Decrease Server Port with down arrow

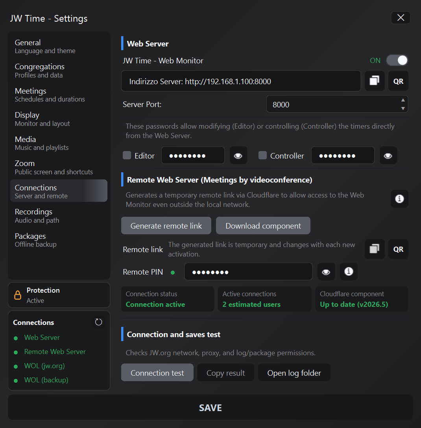(x=403, y=108)
